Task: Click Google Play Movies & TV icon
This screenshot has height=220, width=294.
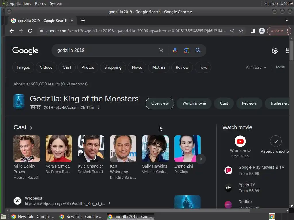Action: [x=228, y=170]
